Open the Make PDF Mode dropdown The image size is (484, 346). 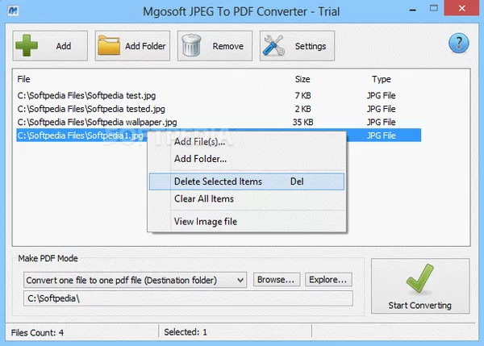pos(136,280)
